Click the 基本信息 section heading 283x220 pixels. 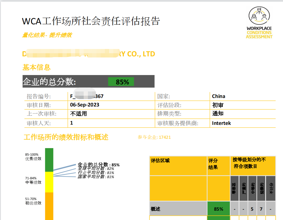[x=37, y=67]
